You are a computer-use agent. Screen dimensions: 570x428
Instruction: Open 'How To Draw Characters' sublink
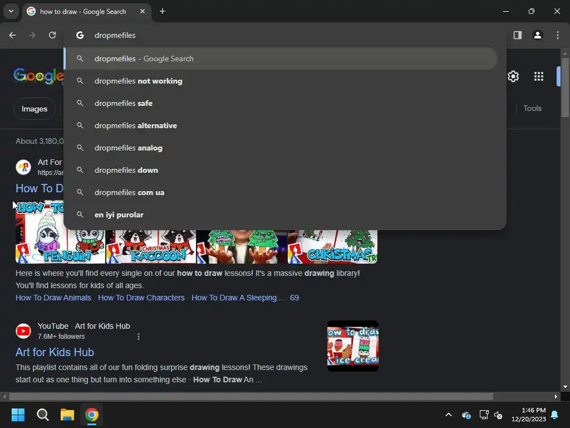coord(141,298)
